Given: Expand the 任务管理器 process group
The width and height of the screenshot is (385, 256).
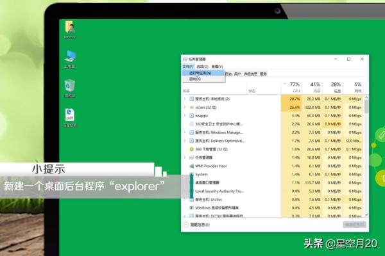Looking at the screenshot, I should click(185, 157).
